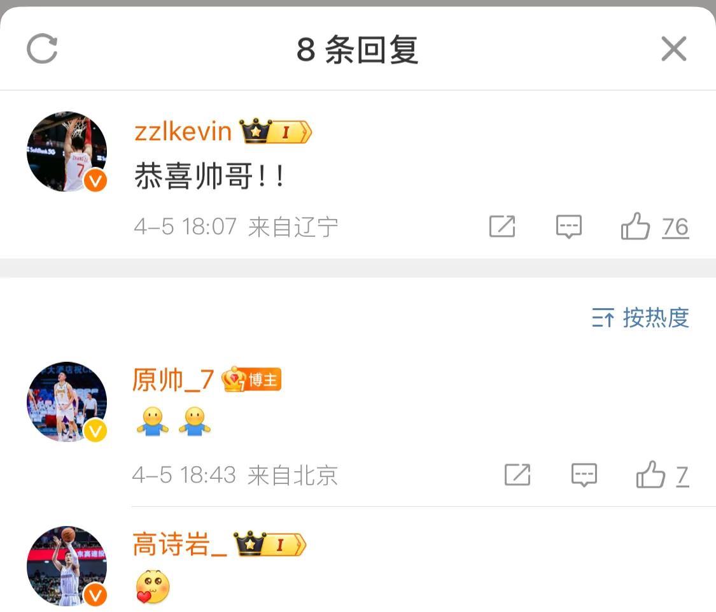The width and height of the screenshot is (716, 612).
Task: Share zzlkevin's comment via forward icon
Action: [502, 226]
